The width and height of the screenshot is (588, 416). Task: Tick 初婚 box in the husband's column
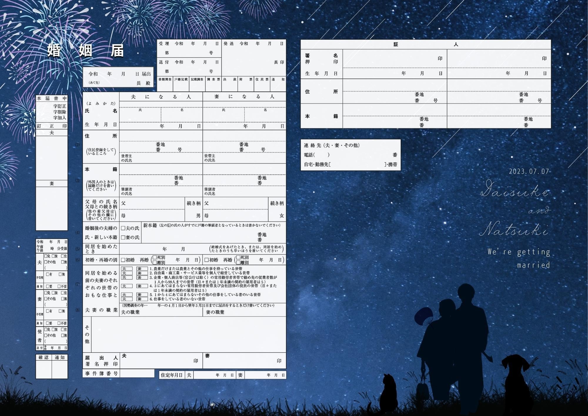coord(123,260)
